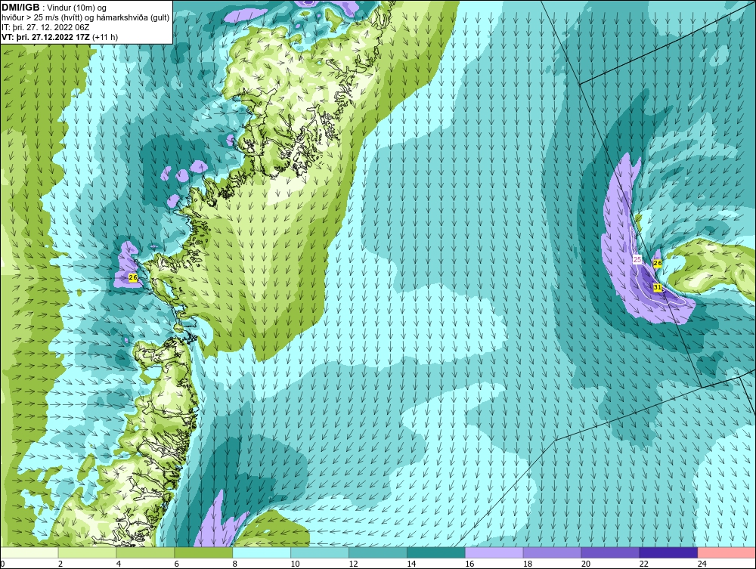Click the legend scale value 20
This screenshot has width=756, height=569.
(586, 564)
